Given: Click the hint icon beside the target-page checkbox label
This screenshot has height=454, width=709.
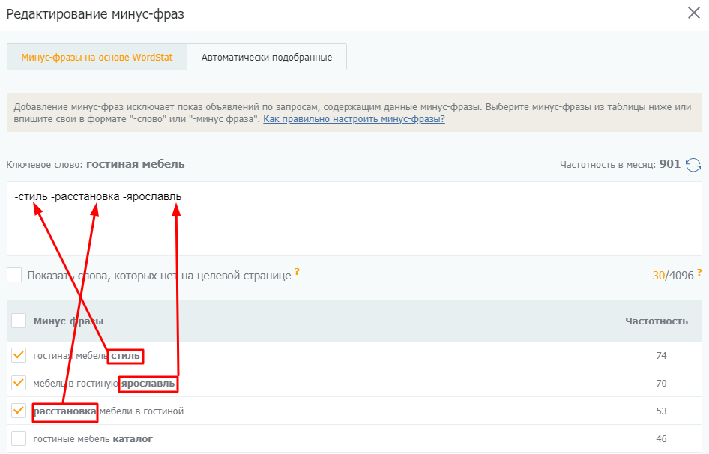Looking at the screenshot, I should [x=298, y=272].
